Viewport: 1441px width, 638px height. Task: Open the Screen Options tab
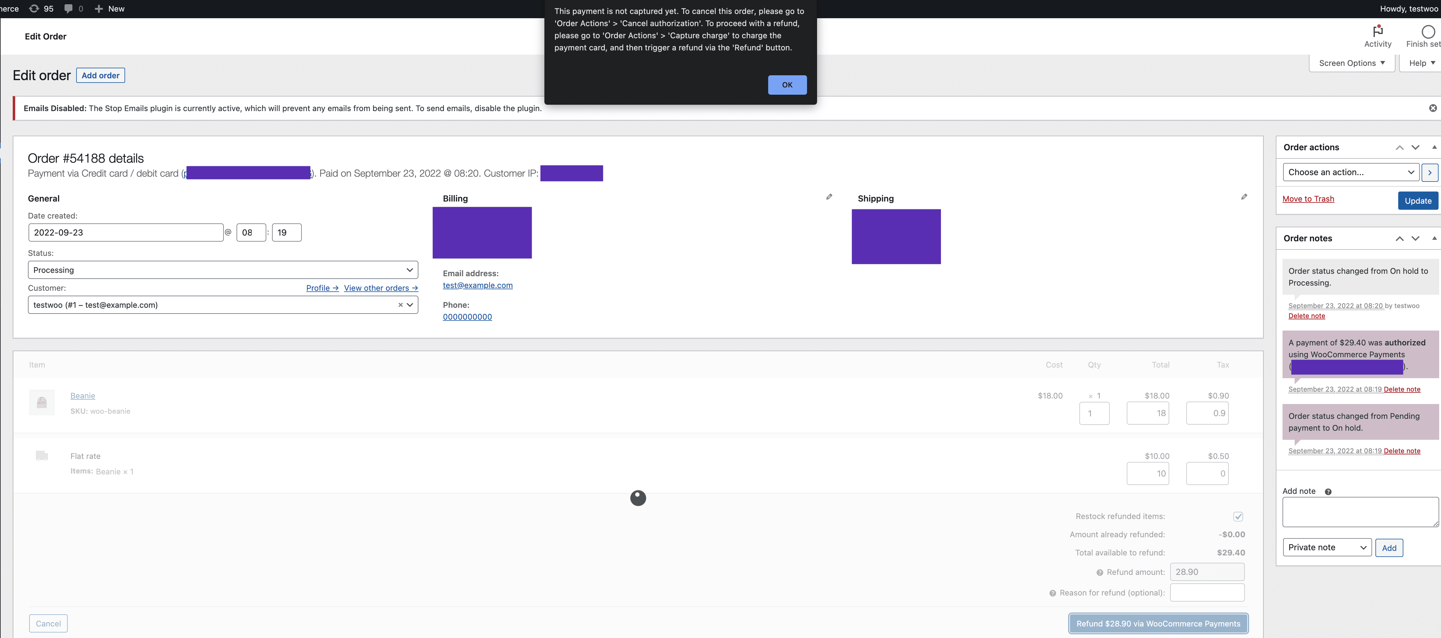click(1351, 63)
